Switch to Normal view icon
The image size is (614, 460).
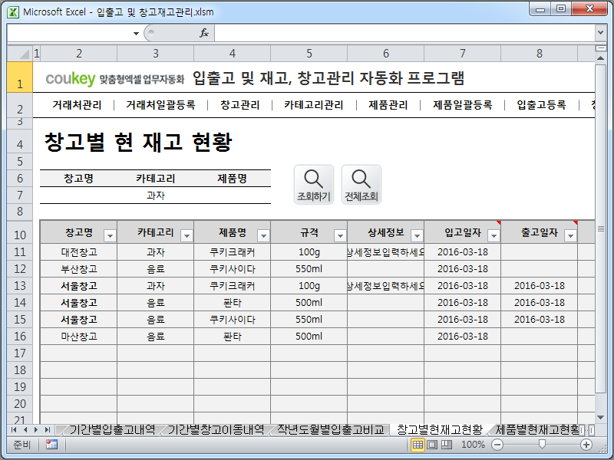click(x=418, y=445)
